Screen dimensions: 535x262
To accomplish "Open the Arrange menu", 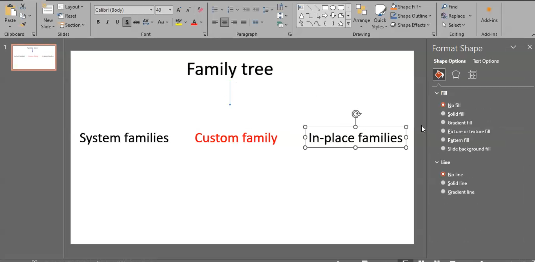I will [361, 16].
